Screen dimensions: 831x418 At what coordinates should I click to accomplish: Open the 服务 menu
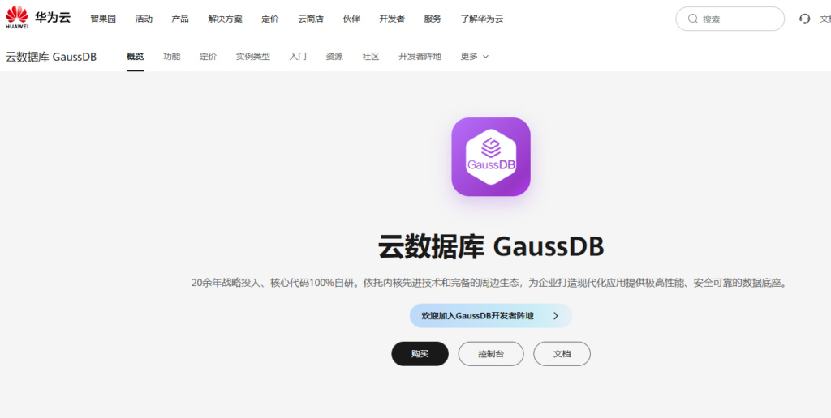tap(433, 19)
